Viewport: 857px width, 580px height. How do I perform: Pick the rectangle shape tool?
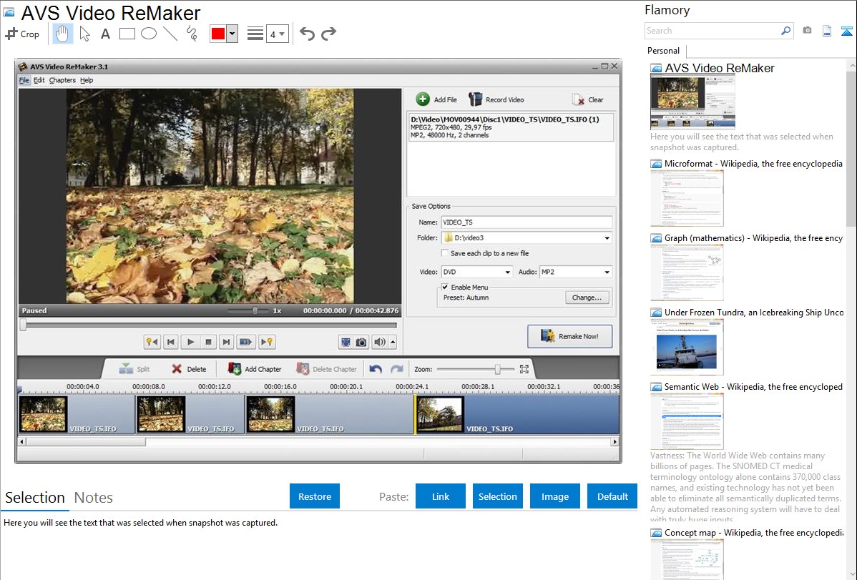127,34
